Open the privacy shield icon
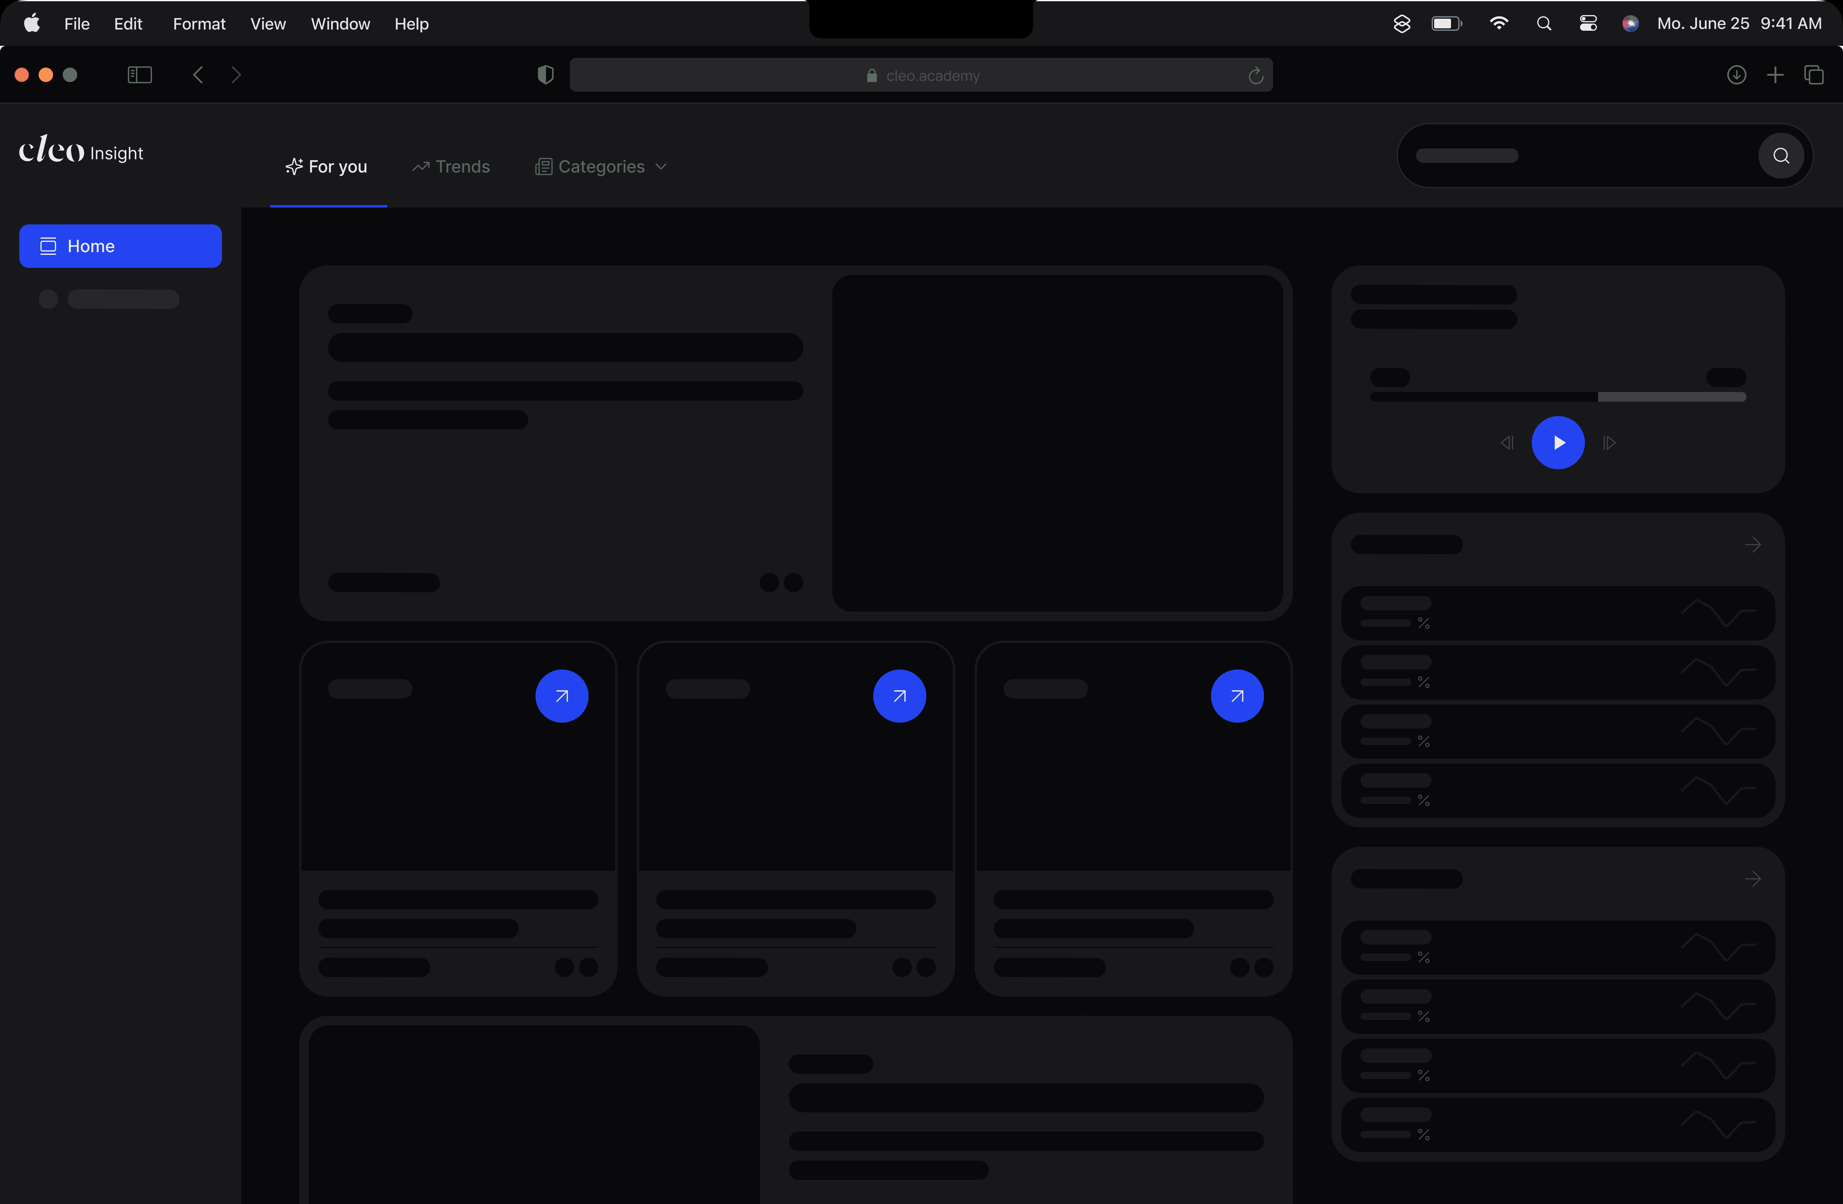The width and height of the screenshot is (1843, 1204). [x=545, y=75]
